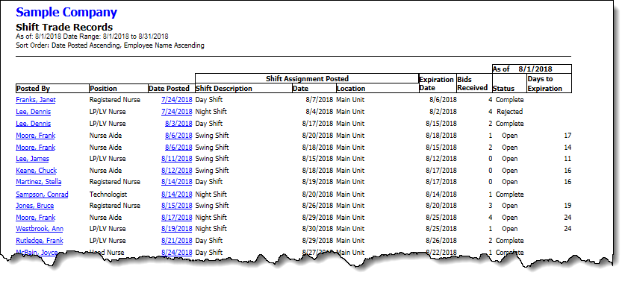Viewport: 625px width, 284px height.
Task: Click the 8/24/2018 date posted link
Action: coord(176,253)
